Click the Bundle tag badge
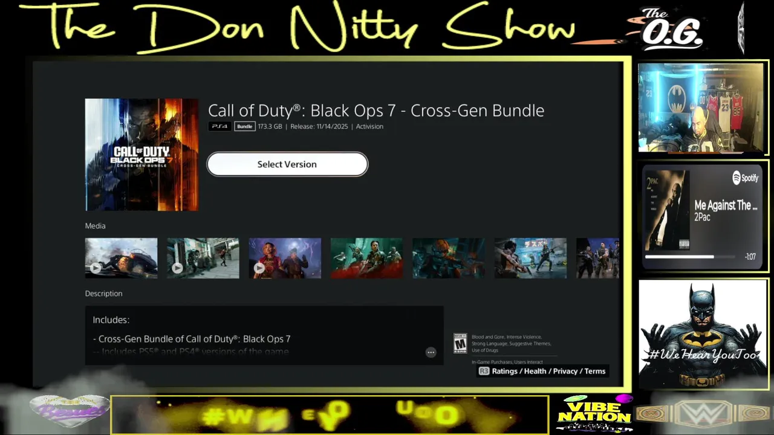The width and height of the screenshot is (774, 435). (244, 126)
